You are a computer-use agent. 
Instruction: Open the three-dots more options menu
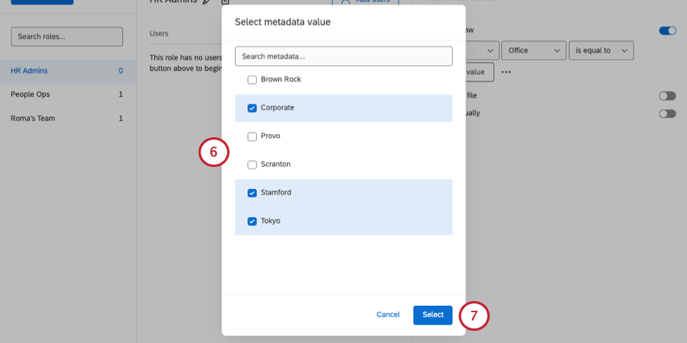tap(506, 72)
